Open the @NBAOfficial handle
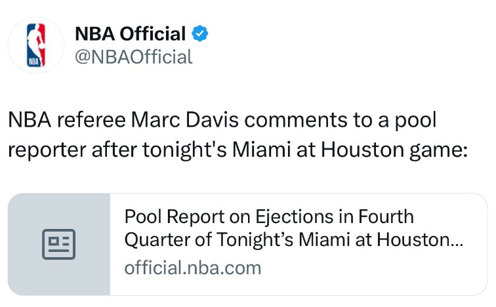 point(133,57)
